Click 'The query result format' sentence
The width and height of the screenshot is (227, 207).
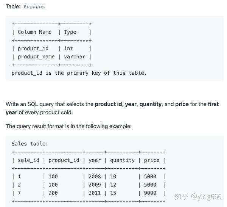tap(68, 126)
